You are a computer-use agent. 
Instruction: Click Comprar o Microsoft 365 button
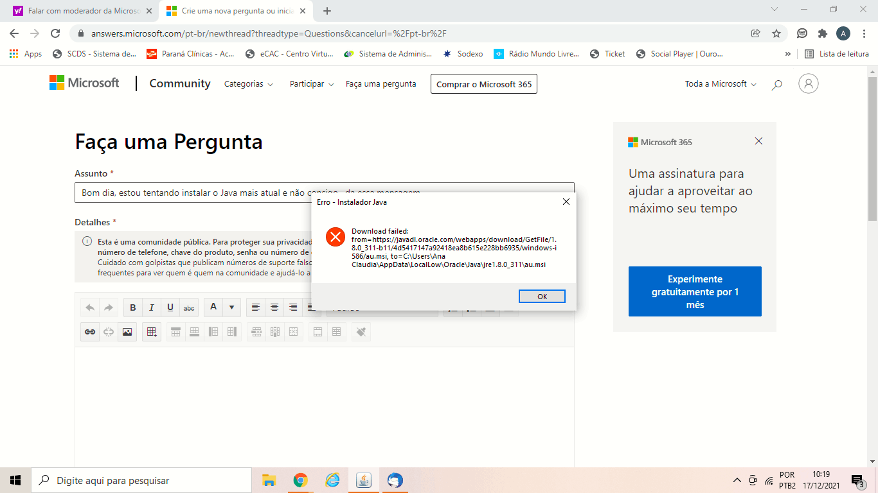click(x=484, y=84)
